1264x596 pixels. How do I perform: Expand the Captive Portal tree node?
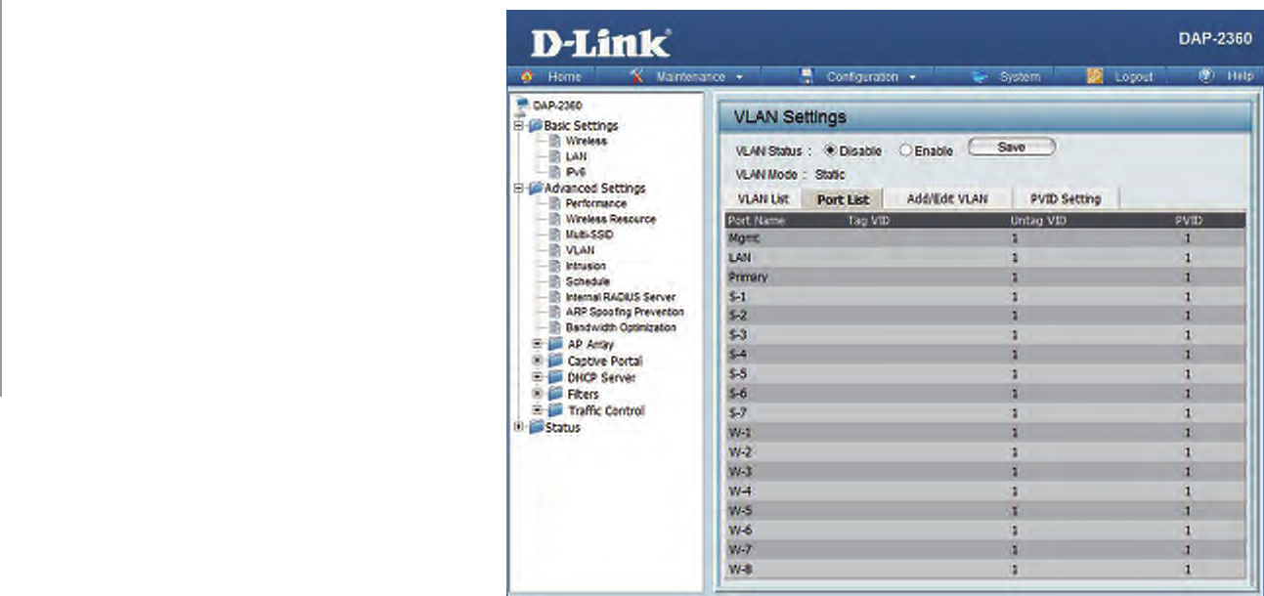pos(537,362)
